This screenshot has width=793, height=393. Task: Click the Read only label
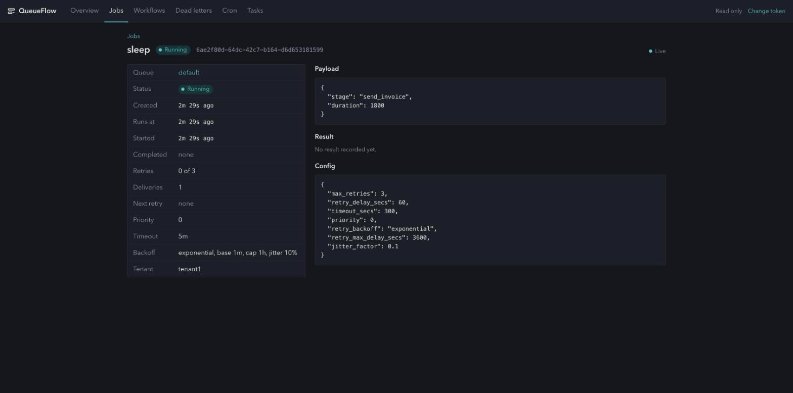728,11
